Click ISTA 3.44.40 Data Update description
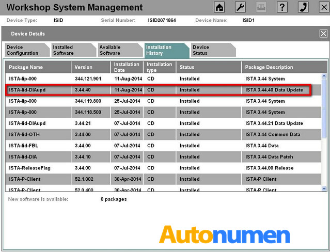This screenshot has height=252, width=330. coord(274,90)
